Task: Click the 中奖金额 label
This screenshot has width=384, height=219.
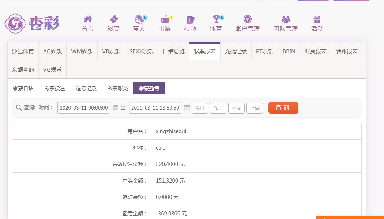Action: 135,181
